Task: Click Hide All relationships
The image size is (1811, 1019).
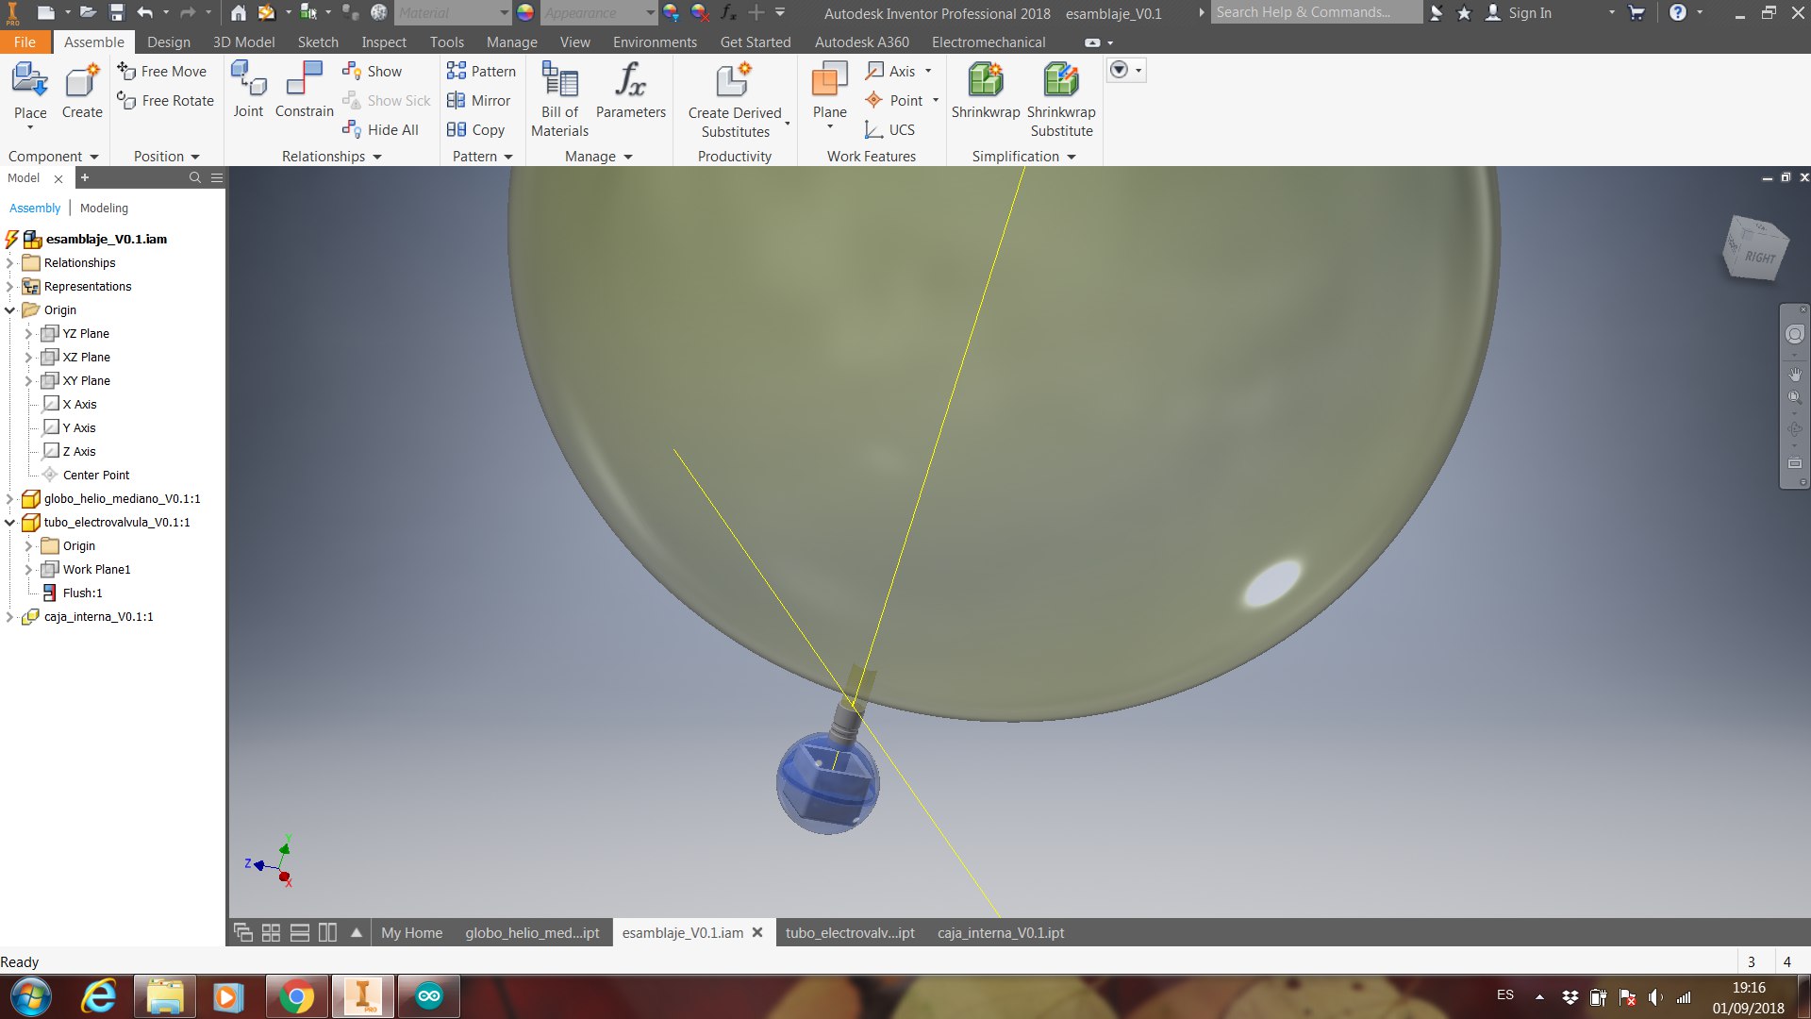Action: pyautogui.click(x=381, y=129)
